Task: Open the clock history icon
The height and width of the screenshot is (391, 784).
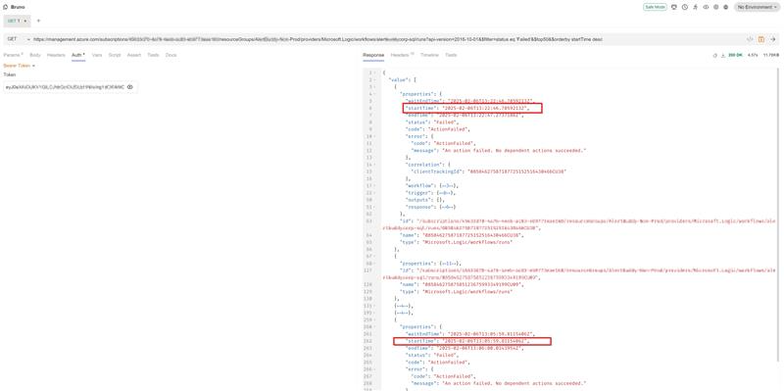Action: coord(684,7)
